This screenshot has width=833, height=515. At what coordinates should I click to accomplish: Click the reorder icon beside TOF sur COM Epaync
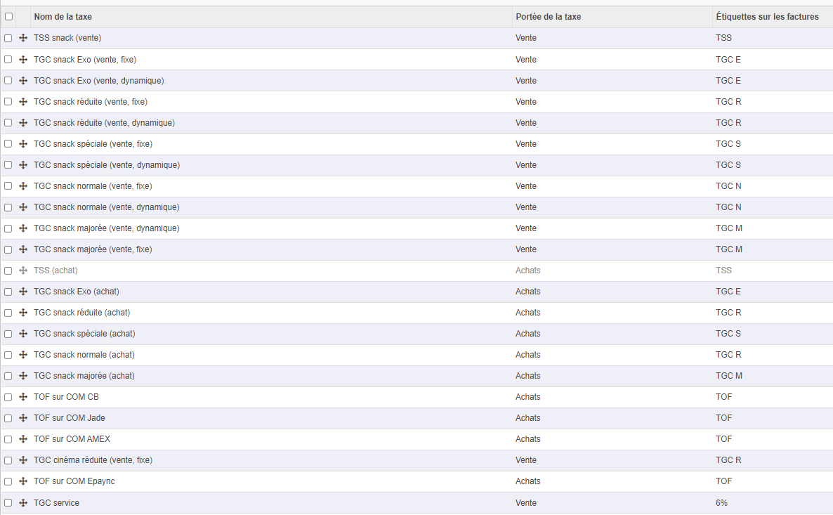pos(23,481)
